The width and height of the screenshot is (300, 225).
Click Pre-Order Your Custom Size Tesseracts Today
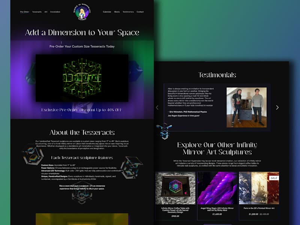(x=82, y=46)
